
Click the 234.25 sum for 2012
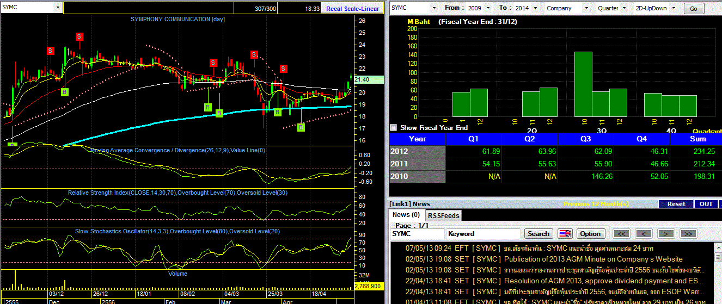[696, 151]
